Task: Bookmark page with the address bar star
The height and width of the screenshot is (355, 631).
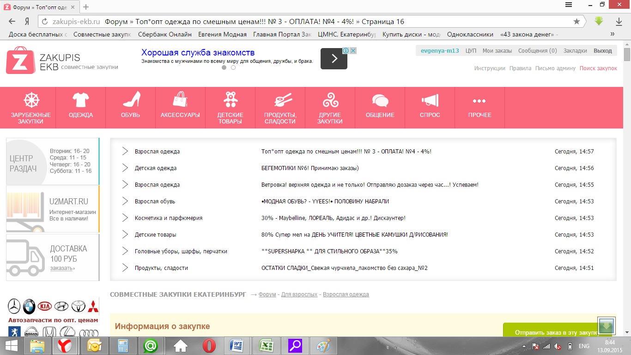Action: (x=576, y=22)
